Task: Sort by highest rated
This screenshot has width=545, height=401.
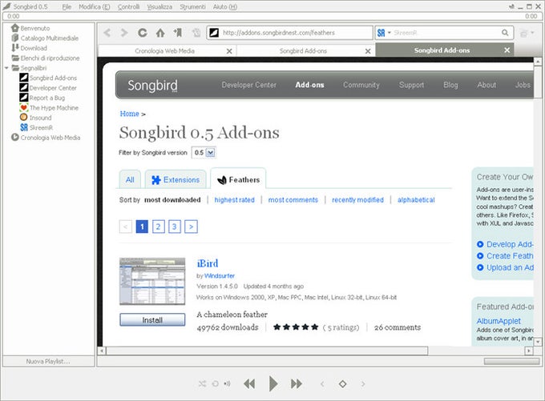Action: tap(234, 200)
